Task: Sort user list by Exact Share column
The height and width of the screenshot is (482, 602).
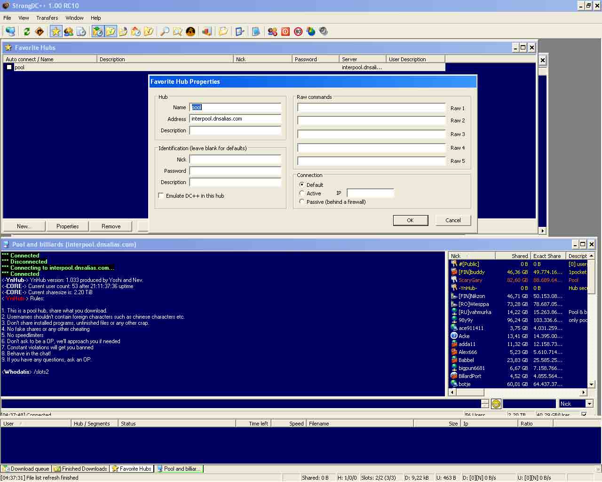Action: click(547, 256)
